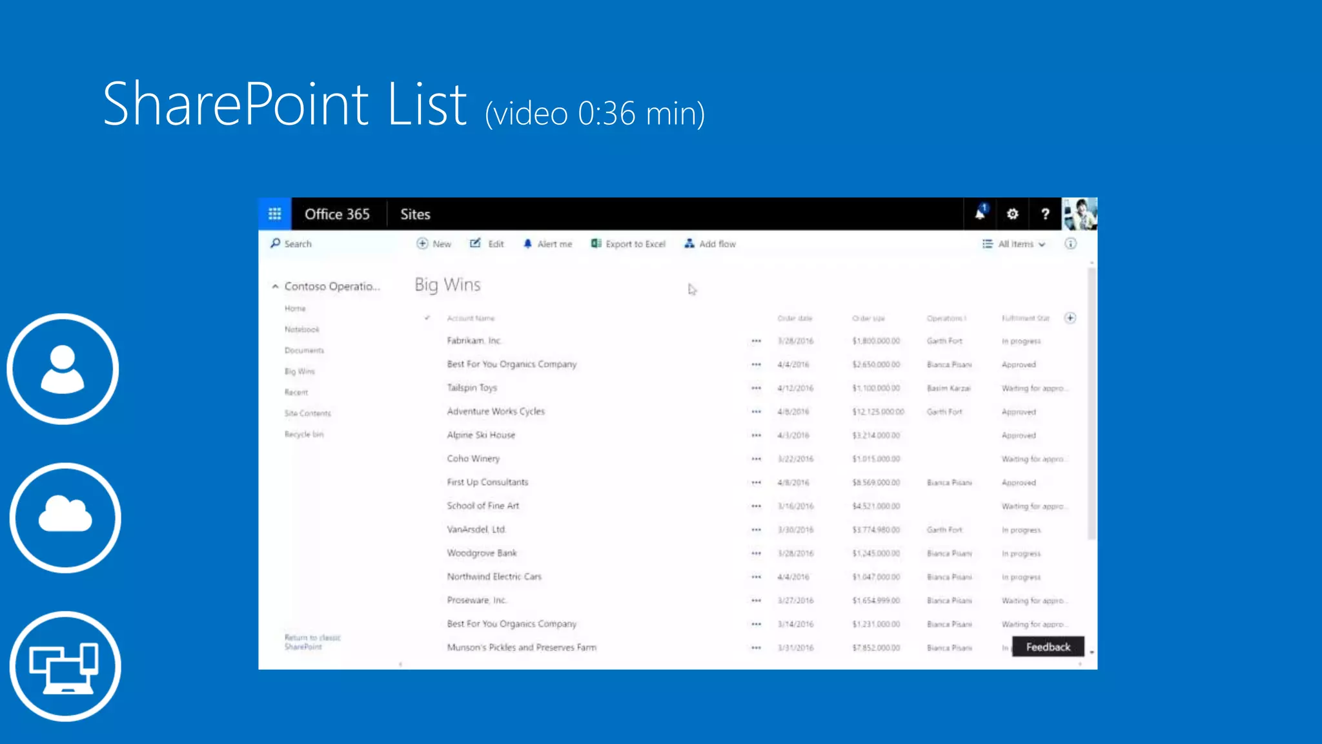1322x744 pixels.
Task: Click Sites in the header bar
Action: point(415,214)
